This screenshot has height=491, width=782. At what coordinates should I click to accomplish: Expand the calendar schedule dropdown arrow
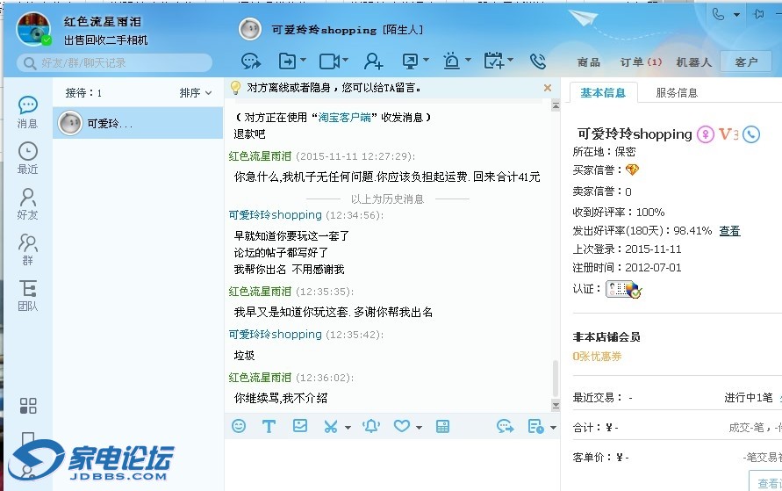(x=510, y=60)
